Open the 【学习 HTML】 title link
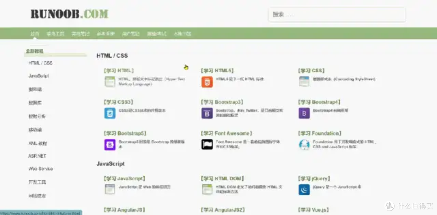Viewport: 437px width, 215px height. pyautogui.click(x=119, y=71)
